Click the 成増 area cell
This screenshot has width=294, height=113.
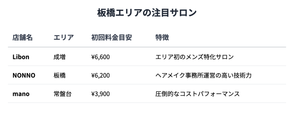click(x=59, y=57)
